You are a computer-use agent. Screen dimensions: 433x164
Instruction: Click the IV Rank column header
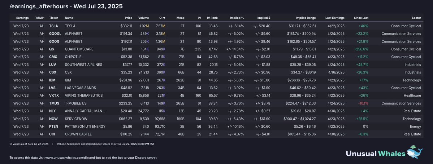click(212, 18)
